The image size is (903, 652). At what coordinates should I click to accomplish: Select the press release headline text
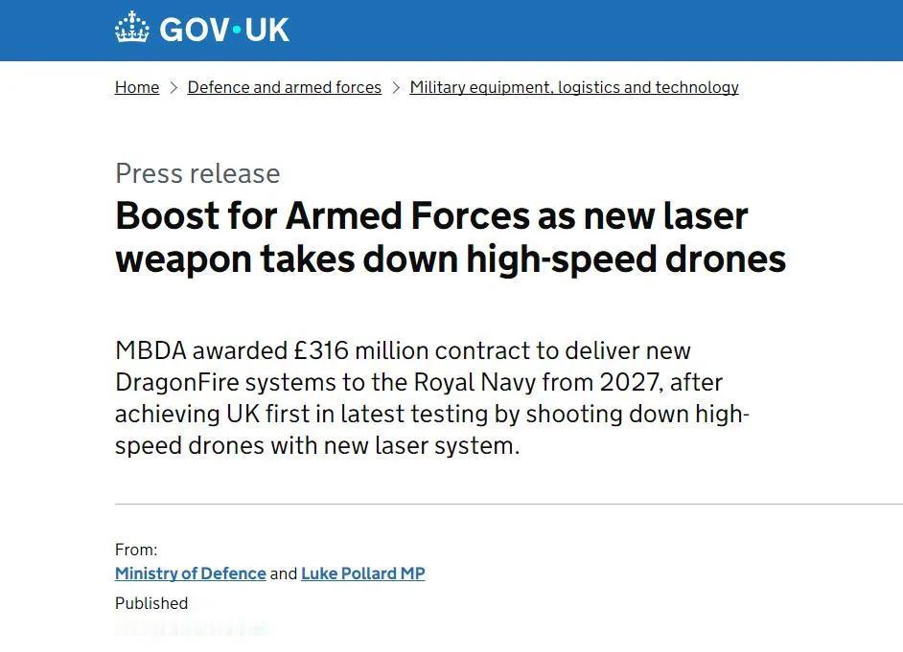point(451,237)
